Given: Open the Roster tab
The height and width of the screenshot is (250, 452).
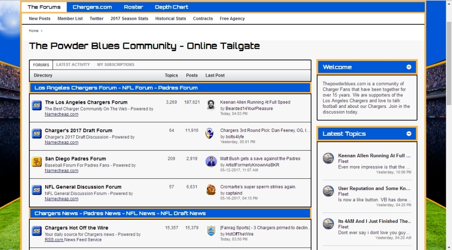Looking at the screenshot, I should pyautogui.click(x=133, y=7).
